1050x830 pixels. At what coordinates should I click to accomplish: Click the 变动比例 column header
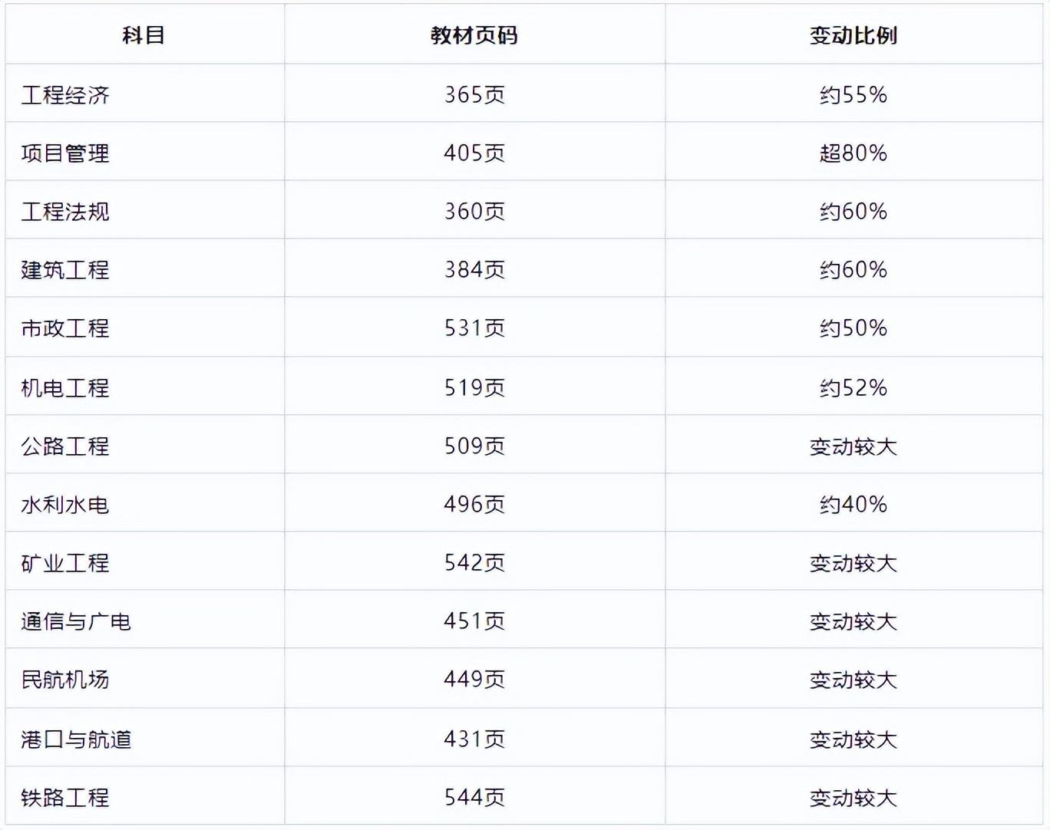[x=853, y=35]
